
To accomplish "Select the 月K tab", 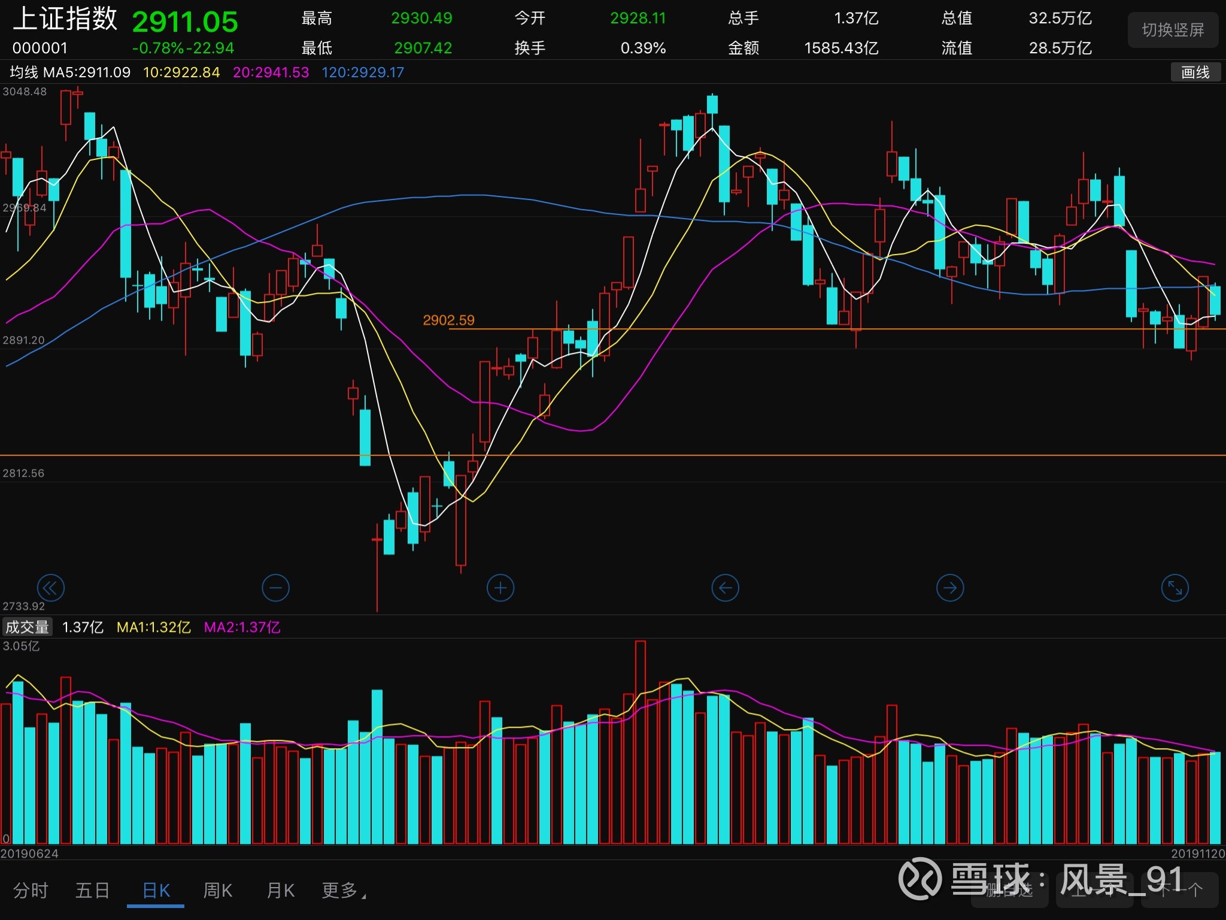I will (x=280, y=891).
